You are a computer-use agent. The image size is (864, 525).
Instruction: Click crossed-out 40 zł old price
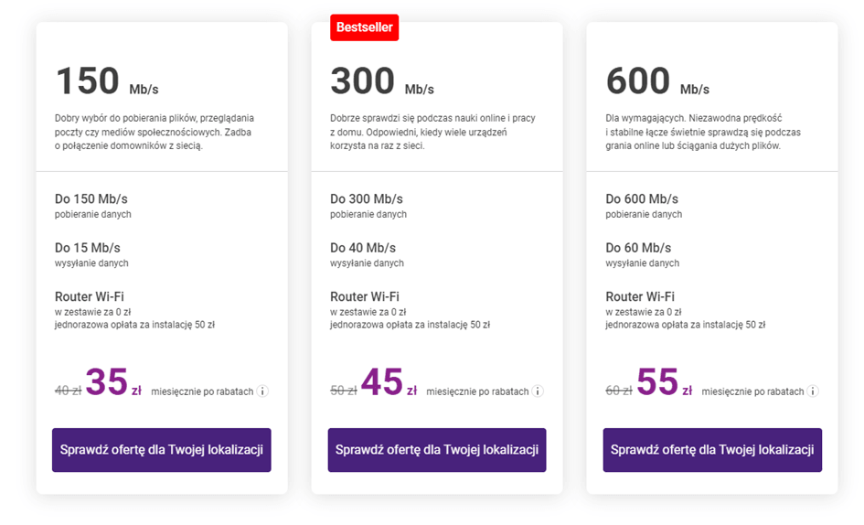[x=69, y=391]
